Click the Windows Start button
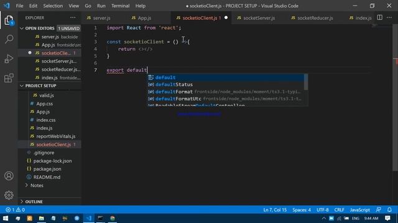398x223 pixels. (6, 218)
